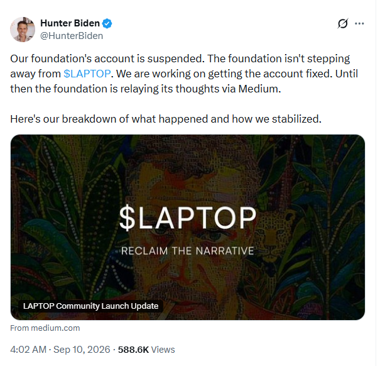The image size is (390, 366).
Task: Click the 4:02 AM timestamp
Action: pos(28,350)
